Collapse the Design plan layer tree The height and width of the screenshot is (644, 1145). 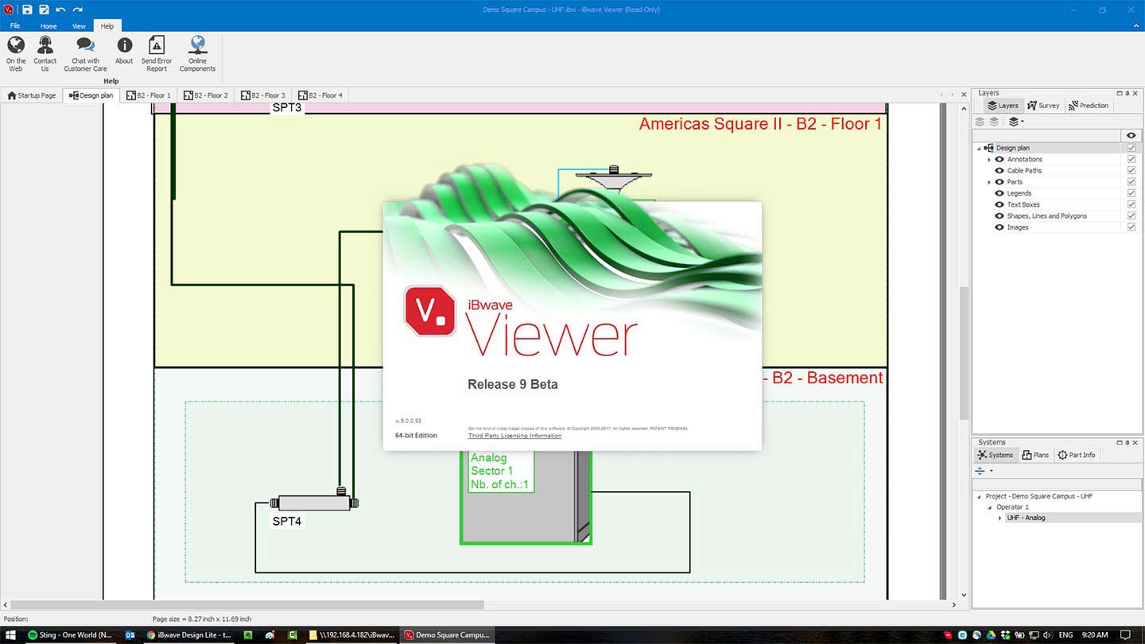click(x=980, y=148)
